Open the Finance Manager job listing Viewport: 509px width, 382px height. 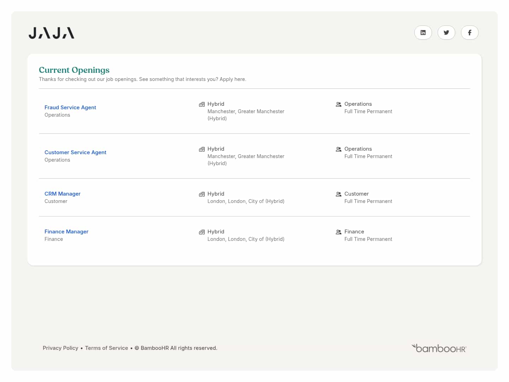pyautogui.click(x=66, y=232)
